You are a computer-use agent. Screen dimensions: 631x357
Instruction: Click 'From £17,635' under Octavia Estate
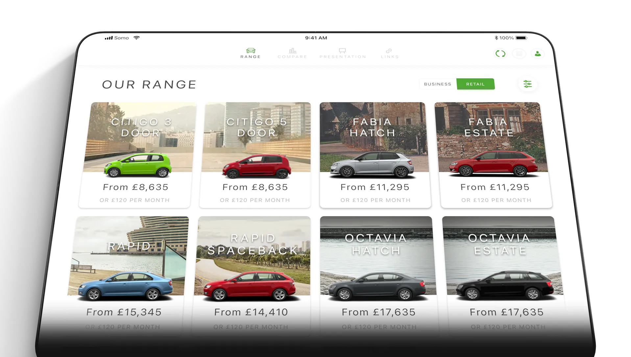coord(507,312)
